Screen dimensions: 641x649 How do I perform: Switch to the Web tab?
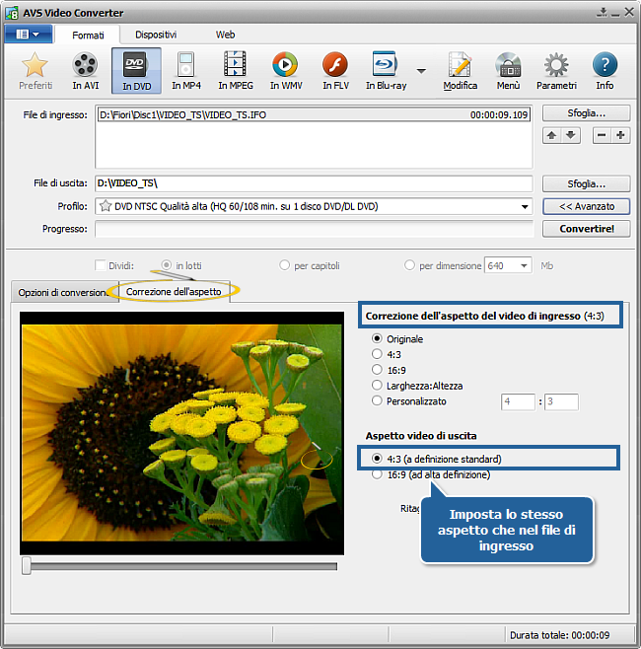point(226,35)
